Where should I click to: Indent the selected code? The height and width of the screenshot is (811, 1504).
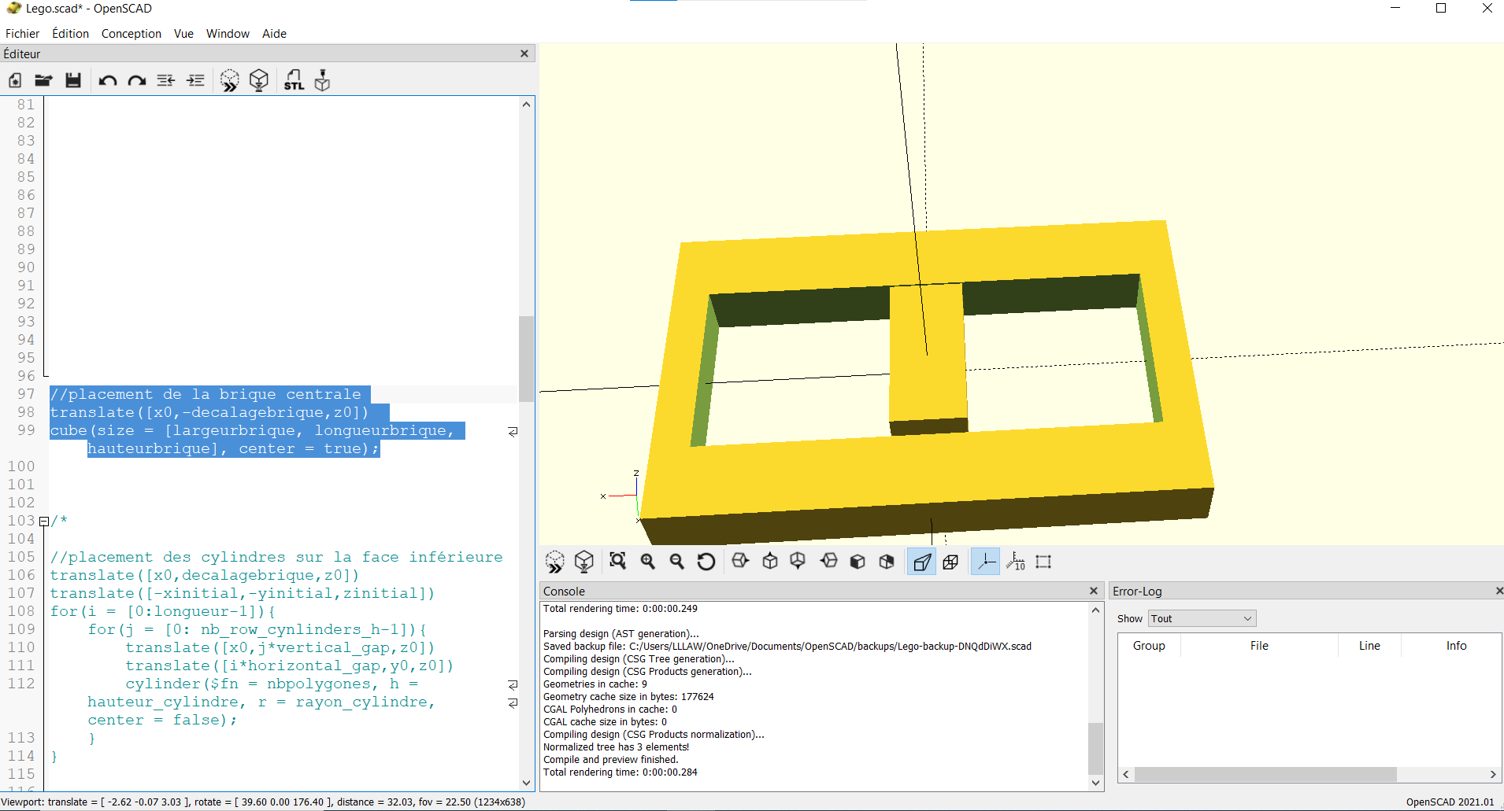tap(196, 80)
